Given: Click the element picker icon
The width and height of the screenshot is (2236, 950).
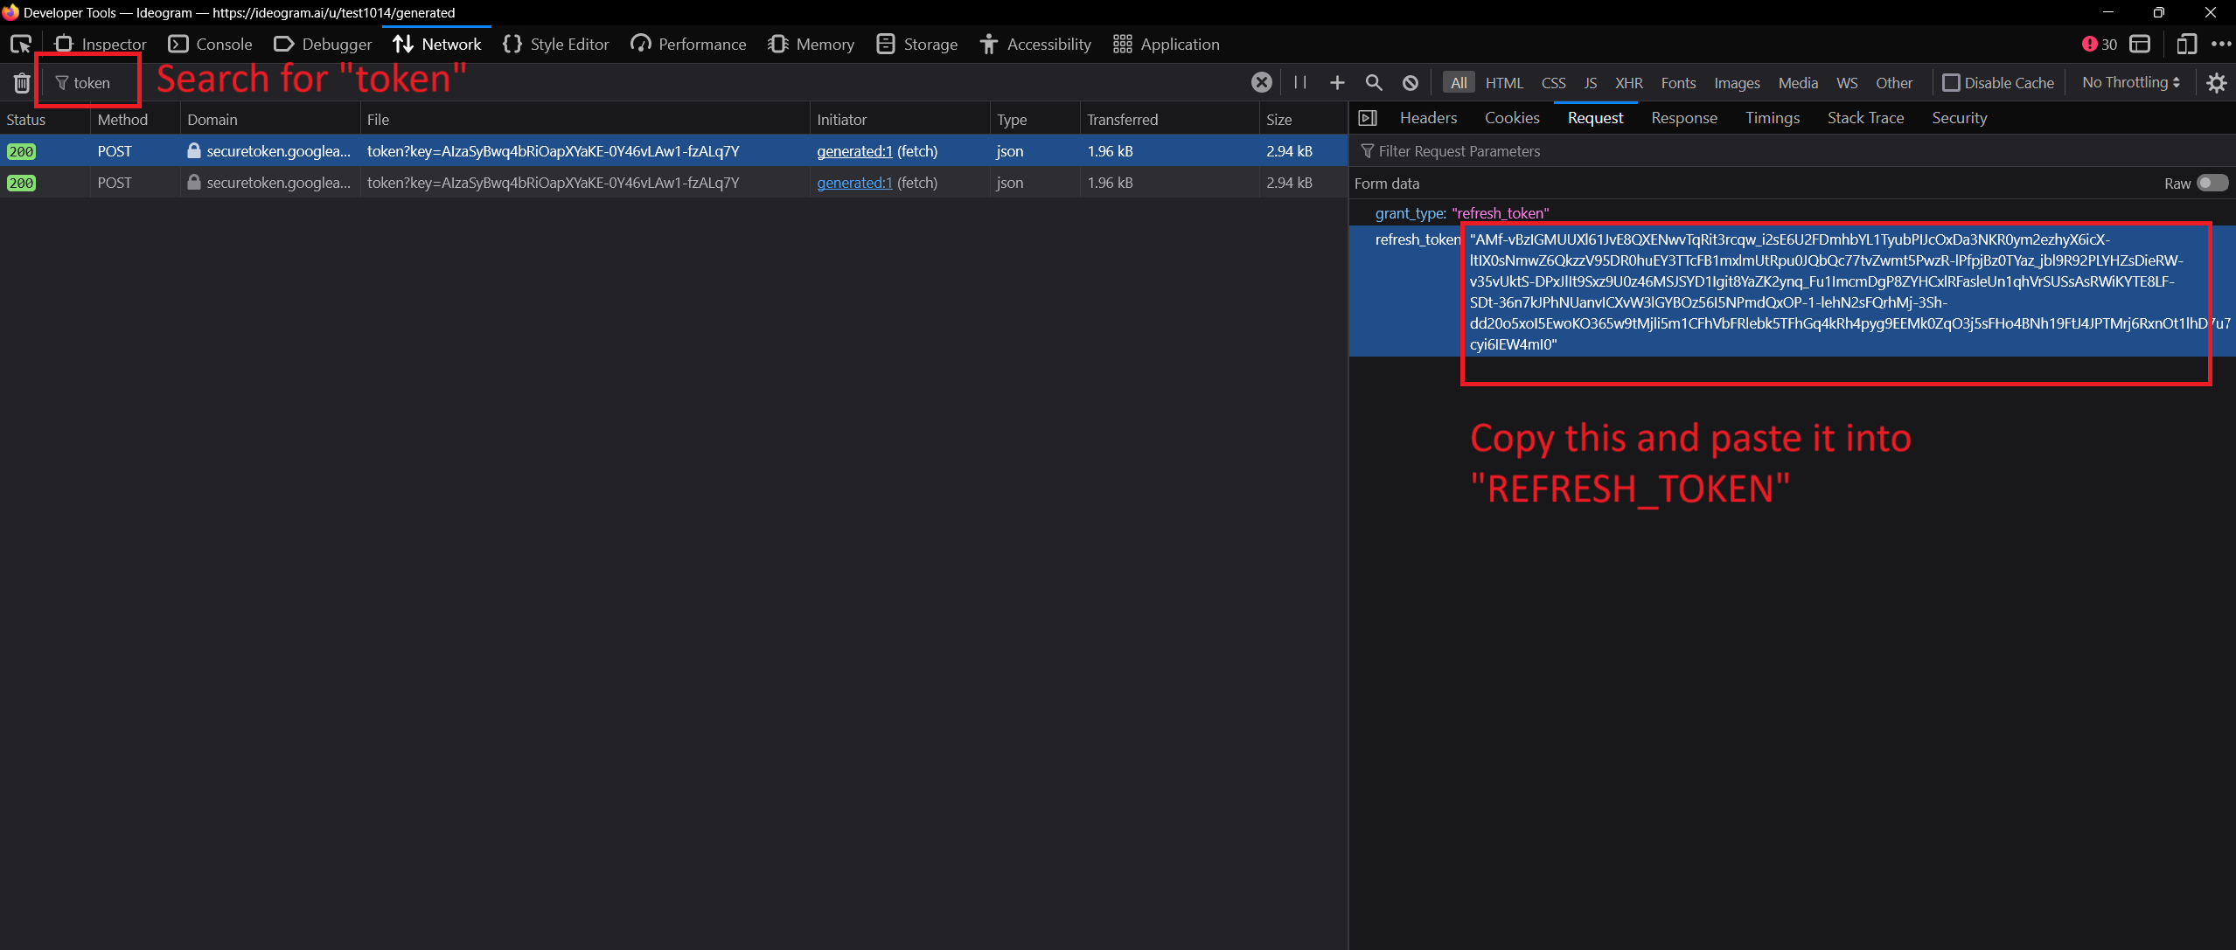Looking at the screenshot, I should [21, 44].
